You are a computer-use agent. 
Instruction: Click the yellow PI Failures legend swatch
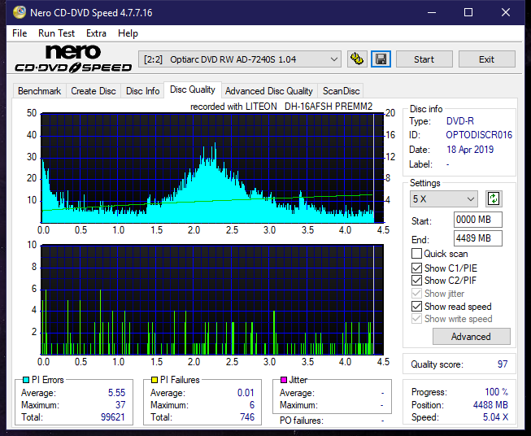click(x=155, y=380)
